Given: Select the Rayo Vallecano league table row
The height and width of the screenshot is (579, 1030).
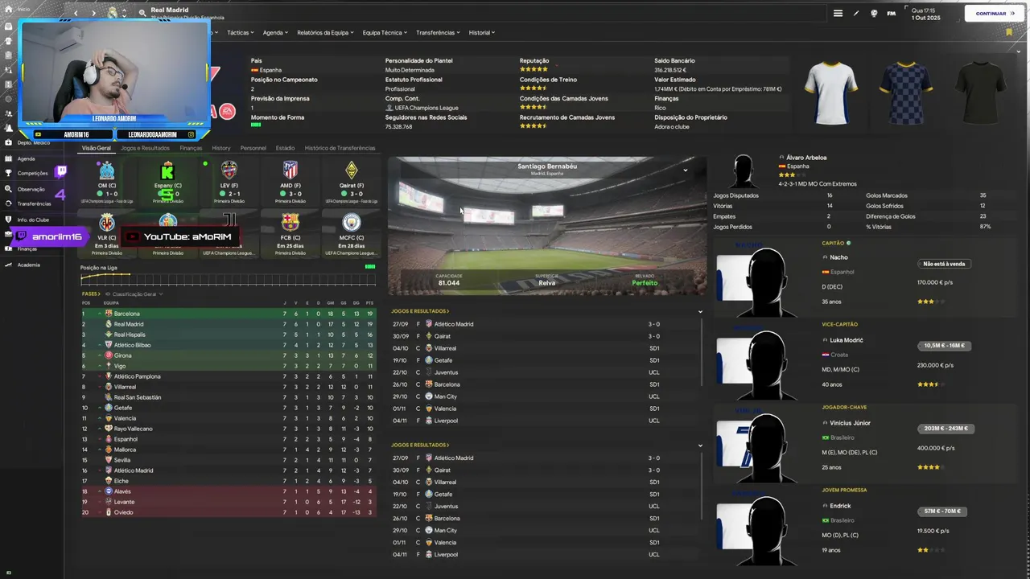Looking at the screenshot, I should (229, 429).
